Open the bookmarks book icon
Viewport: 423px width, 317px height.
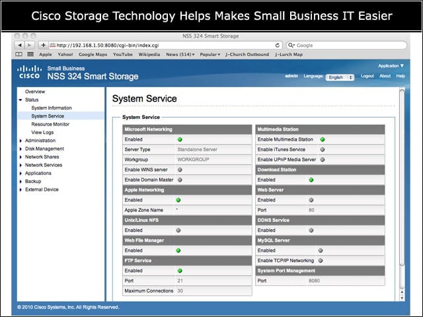coord(19,54)
